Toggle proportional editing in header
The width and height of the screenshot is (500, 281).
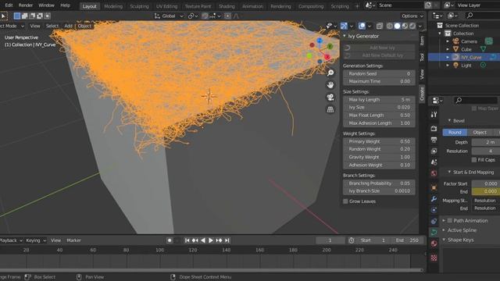[x=227, y=16]
